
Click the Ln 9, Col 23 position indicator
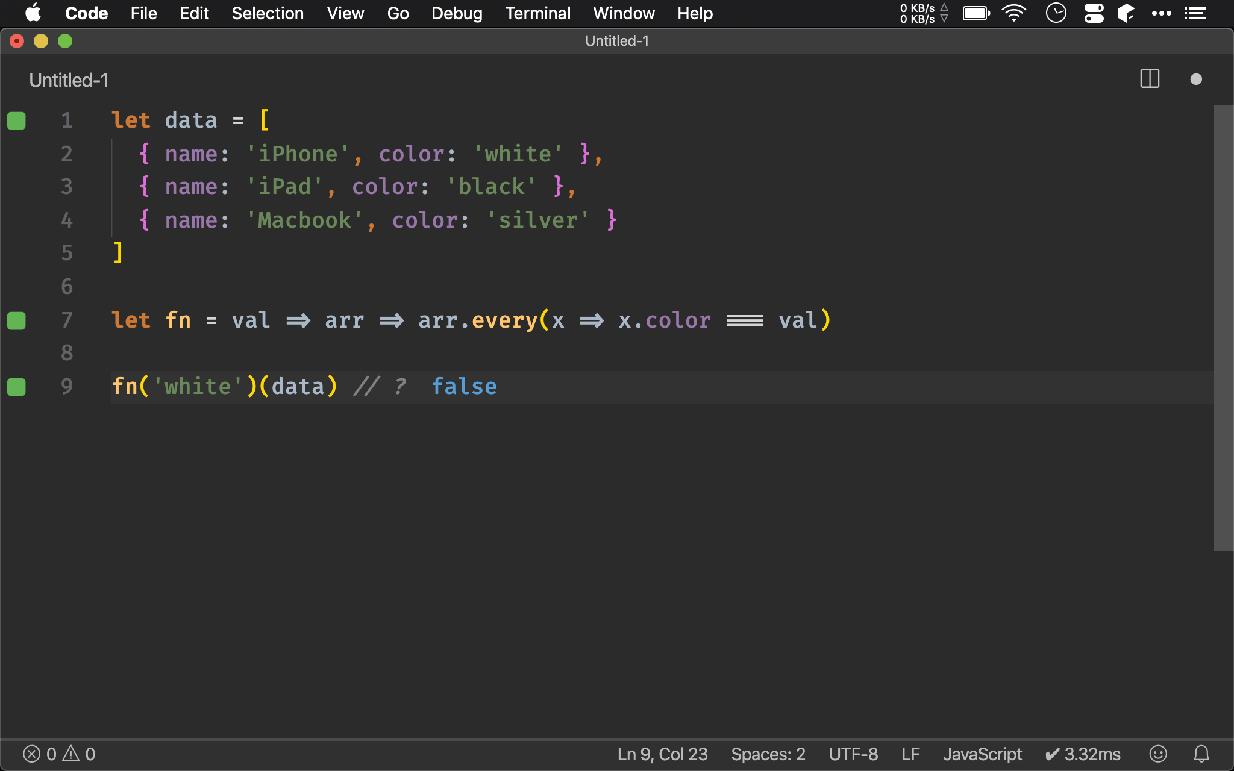[x=662, y=754]
